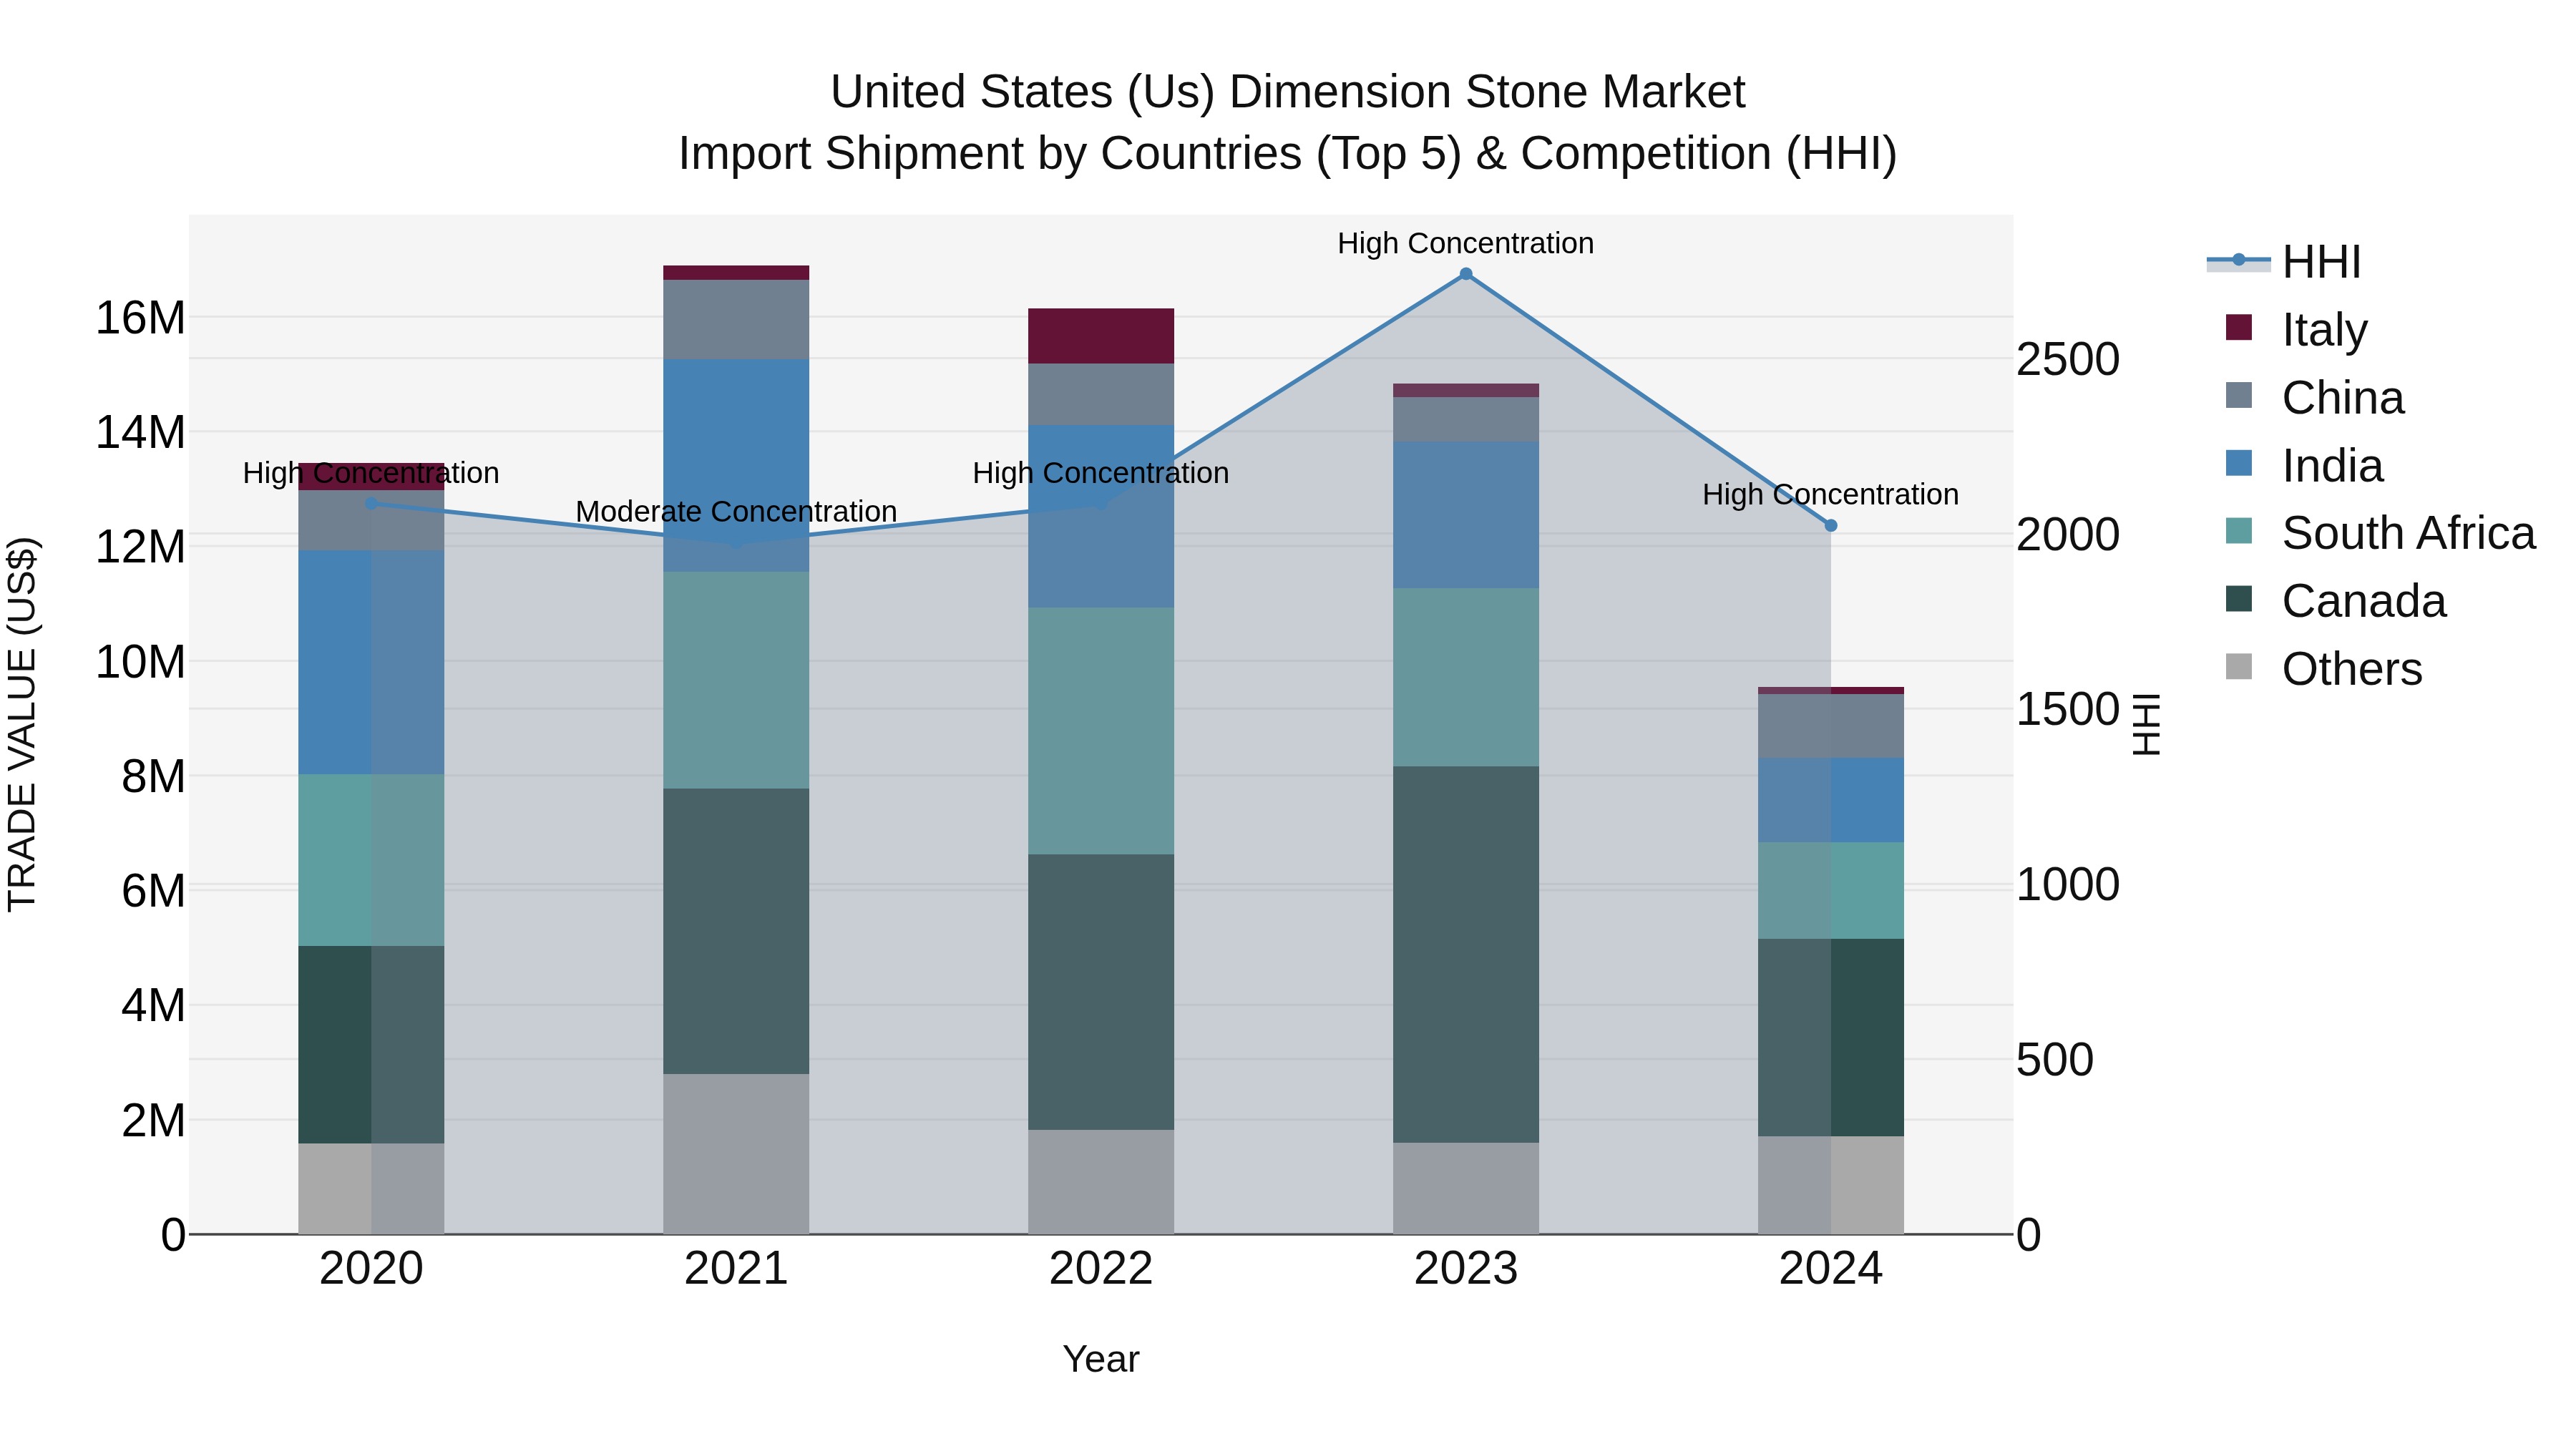
Task: Click the Year axis title
Action: pos(1101,1359)
